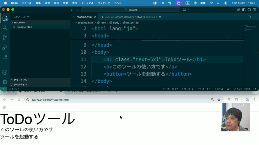Open the Source Control view

5,38
